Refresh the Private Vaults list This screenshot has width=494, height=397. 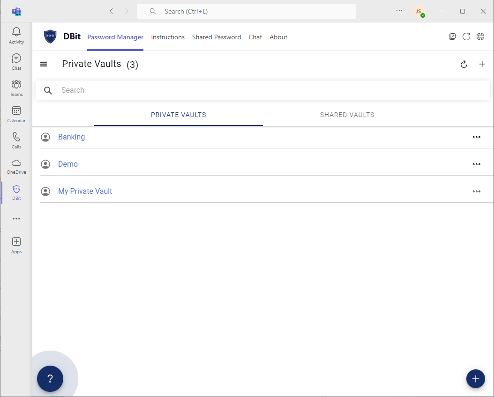click(464, 64)
